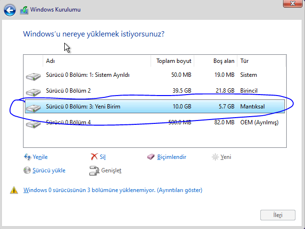Screen dimensions: 305x229
Task: Click the heading Windows'u nereye yüklemek istiyorsunuz?
Action: [94, 34]
